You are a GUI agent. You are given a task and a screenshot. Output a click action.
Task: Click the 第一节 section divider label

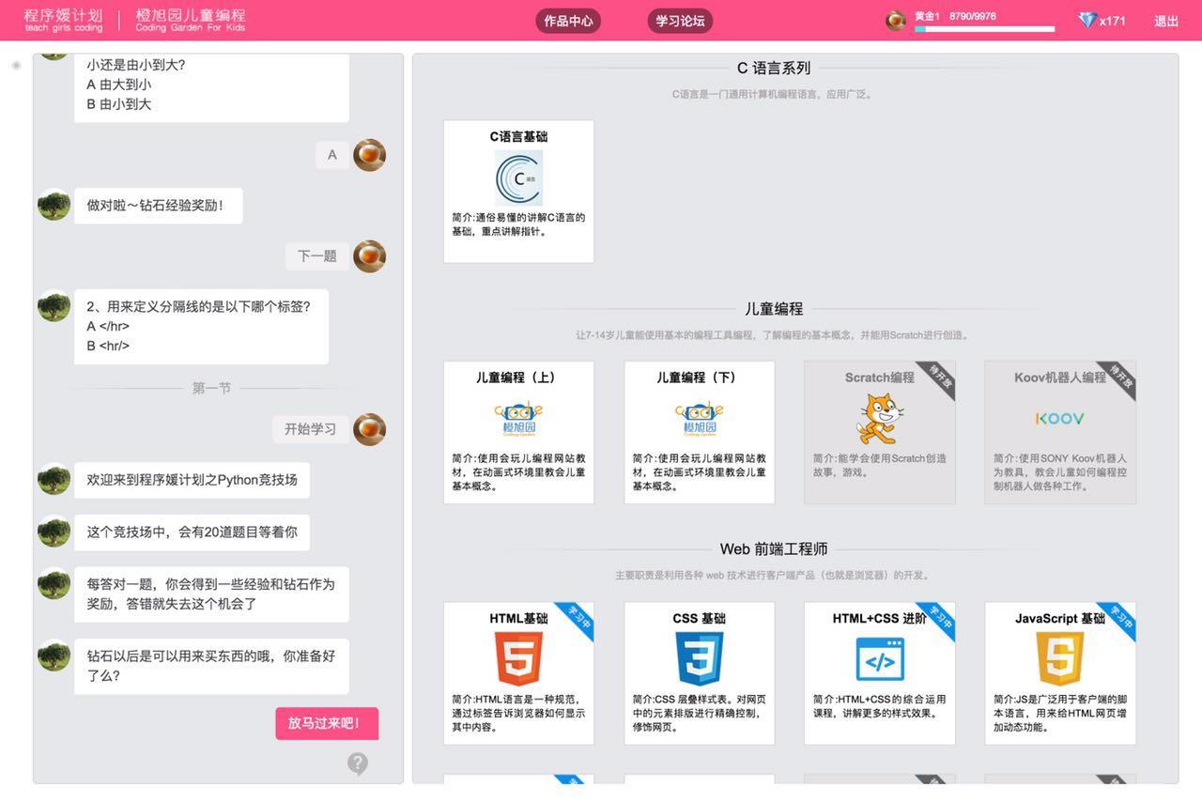211,388
